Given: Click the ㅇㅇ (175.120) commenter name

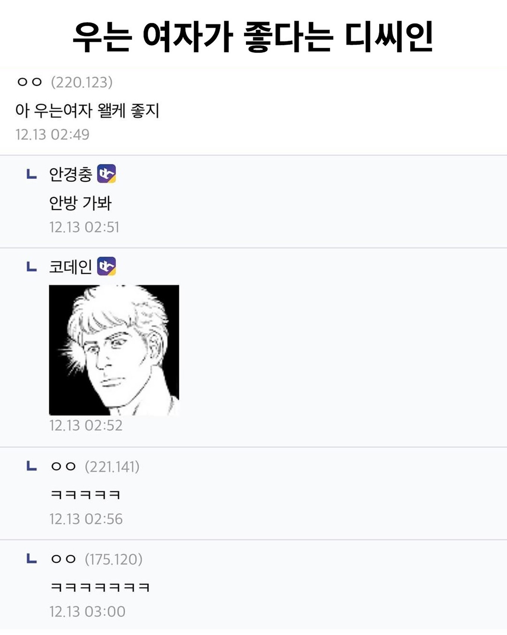Looking at the screenshot, I should point(63,559).
